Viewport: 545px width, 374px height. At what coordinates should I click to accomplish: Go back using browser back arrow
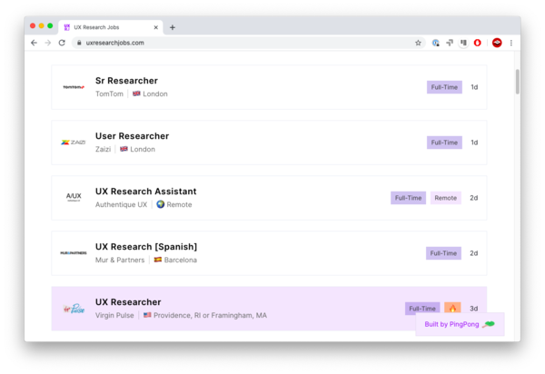click(x=34, y=43)
